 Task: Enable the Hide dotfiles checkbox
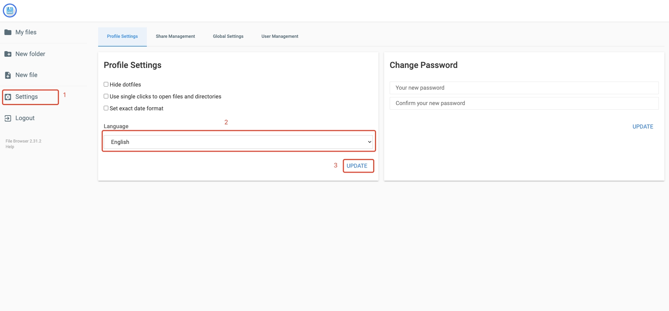[106, 84]
